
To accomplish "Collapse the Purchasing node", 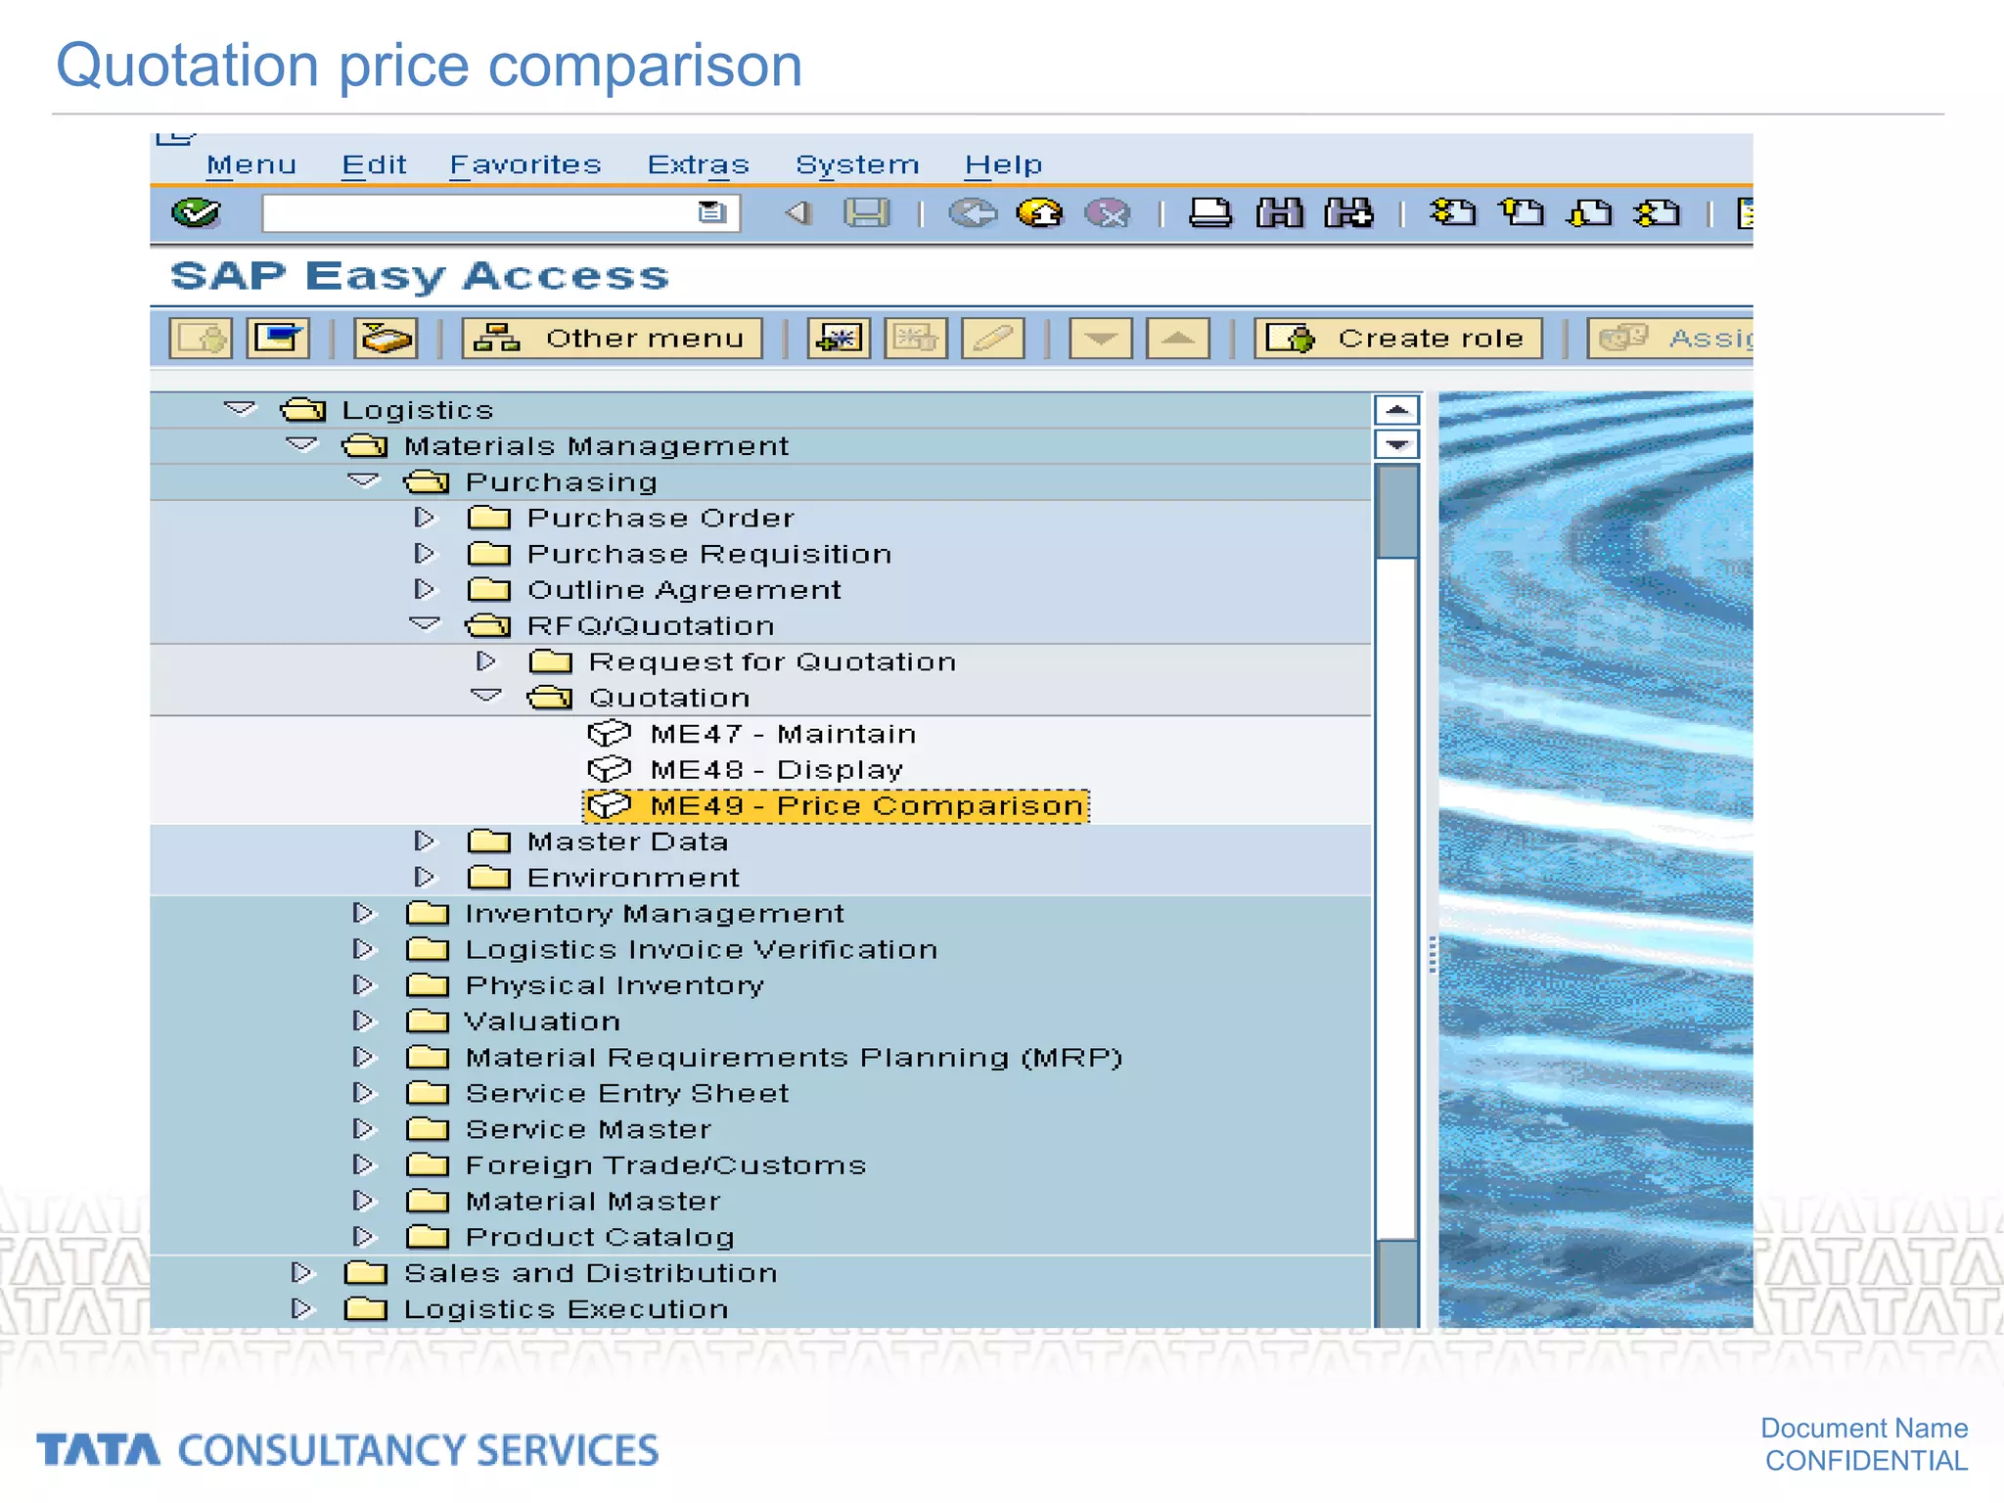I will (x=363, y=480).
